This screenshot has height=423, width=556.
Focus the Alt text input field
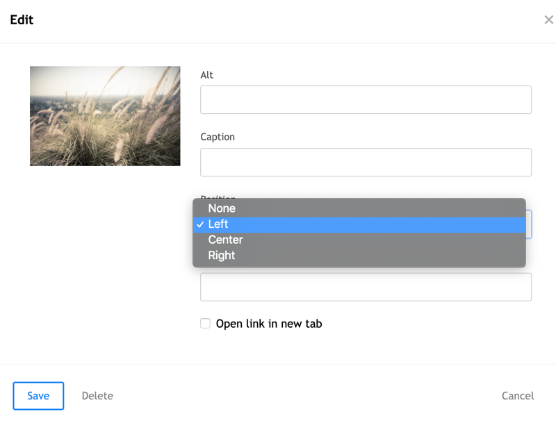pyautogui.click(x=366, y=100)
